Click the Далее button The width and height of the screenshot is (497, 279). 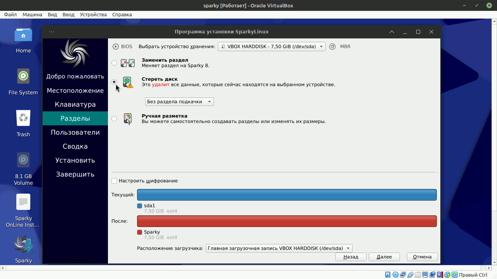click(384, 257)
